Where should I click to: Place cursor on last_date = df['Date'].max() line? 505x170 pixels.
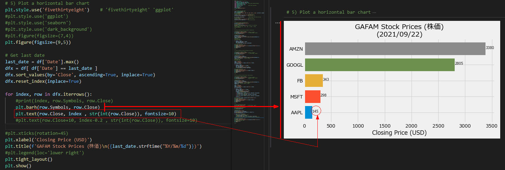(x=42, y=62)
